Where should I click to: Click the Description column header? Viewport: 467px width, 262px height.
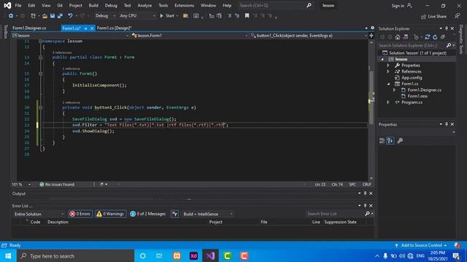click(58, 222)
